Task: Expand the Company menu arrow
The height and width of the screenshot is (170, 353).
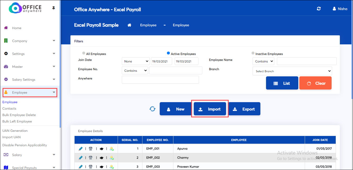Action: 54,41
